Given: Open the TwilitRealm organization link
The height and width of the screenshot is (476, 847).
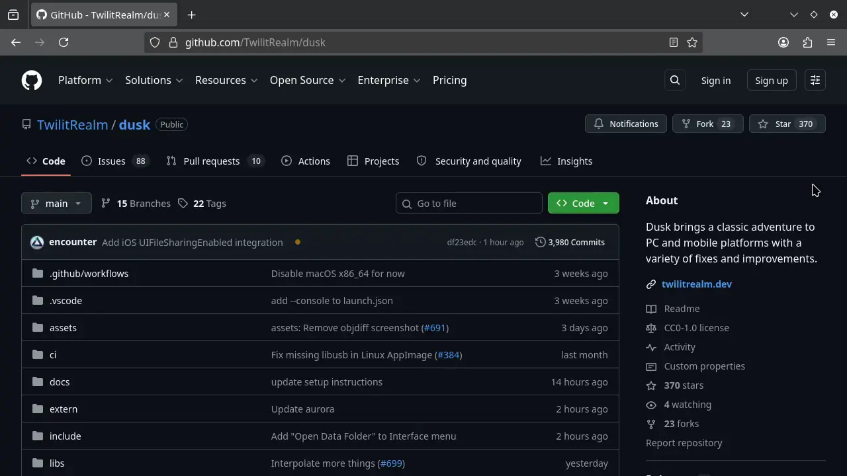Looking at the screenshot, I should [73, 124].
